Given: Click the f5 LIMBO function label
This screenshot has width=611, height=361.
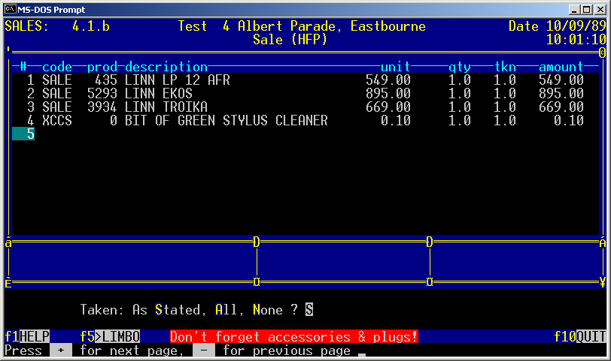Looking at the screenshot, I should [110, 337].
